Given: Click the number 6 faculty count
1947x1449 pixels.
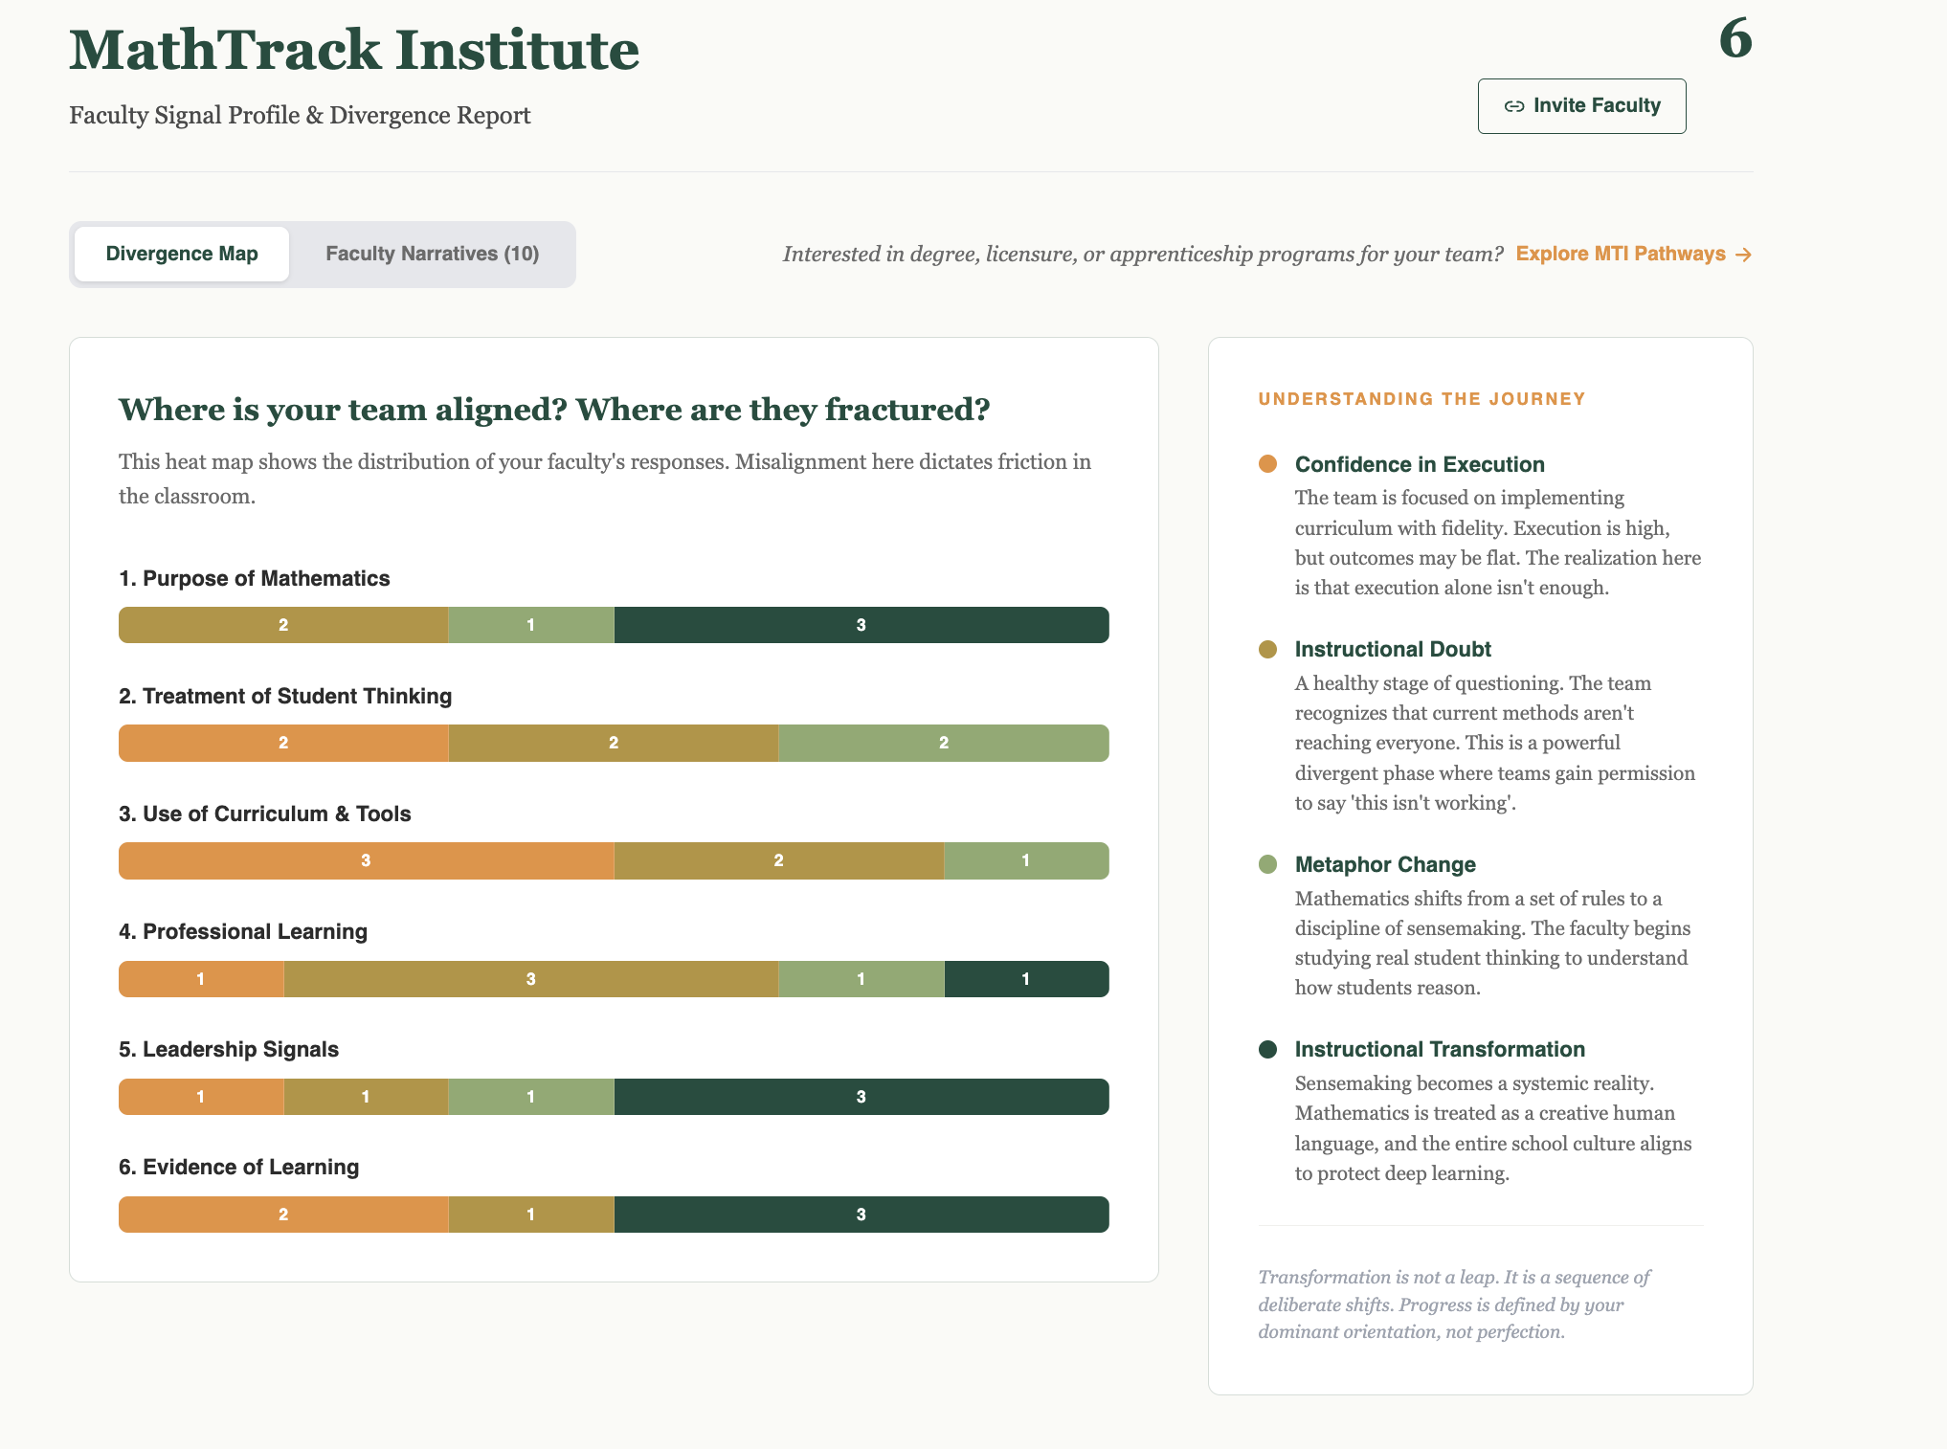Looking at the screenshot, I should pos(1734,39).
